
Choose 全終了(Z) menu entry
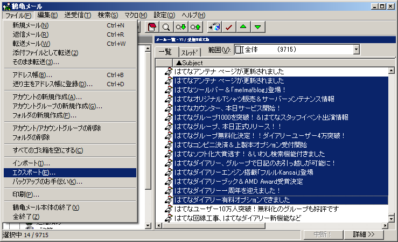[x=70, y=217]
